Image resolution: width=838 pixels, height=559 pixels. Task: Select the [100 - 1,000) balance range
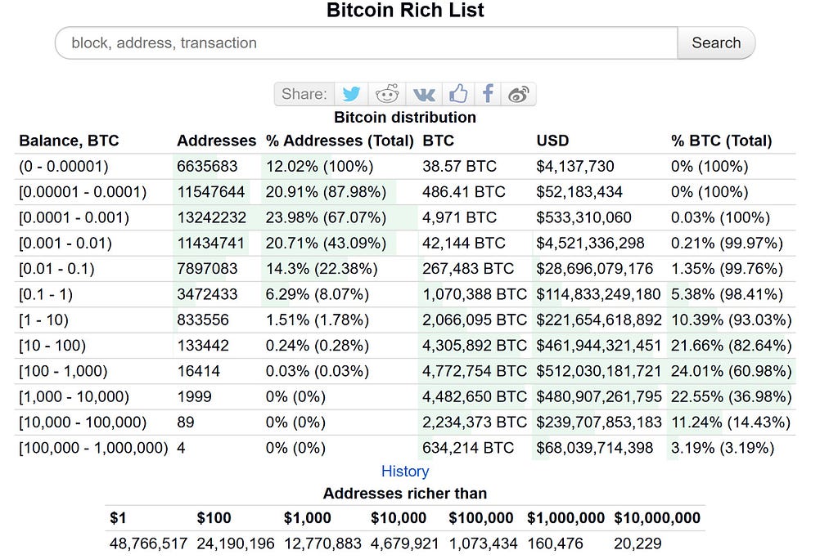coord(63,372)
